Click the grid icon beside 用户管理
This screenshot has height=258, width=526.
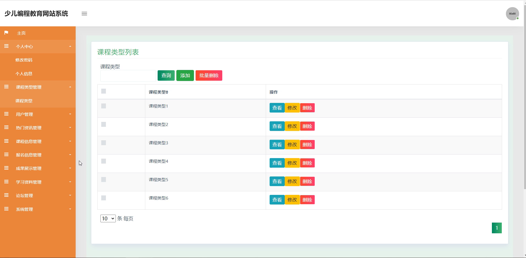[6, 114]
